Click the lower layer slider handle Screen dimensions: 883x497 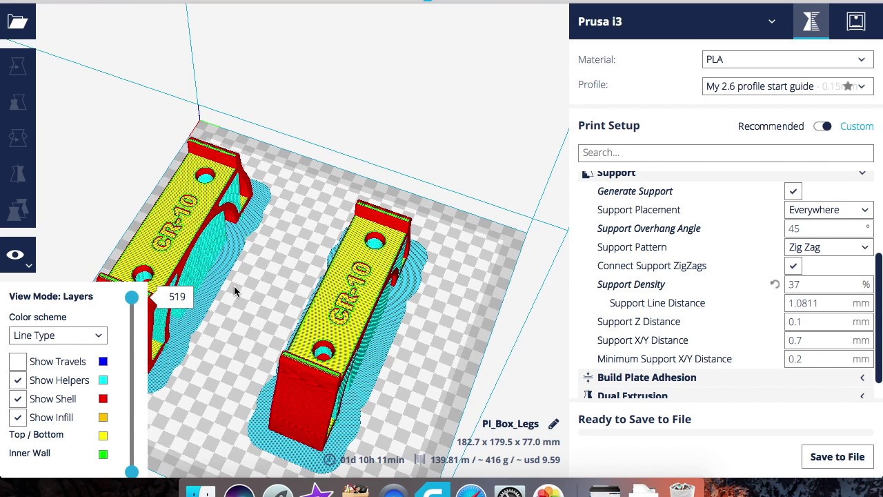point(132,471)
